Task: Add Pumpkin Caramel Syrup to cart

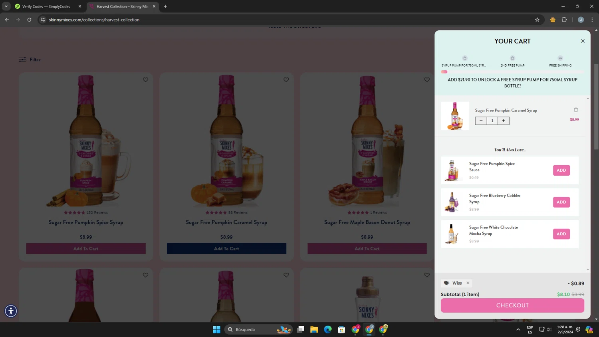Action: click(226, 249)
